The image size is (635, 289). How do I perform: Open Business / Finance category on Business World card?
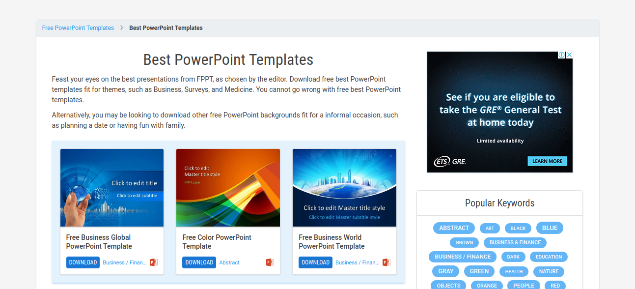tap(357, 262)
